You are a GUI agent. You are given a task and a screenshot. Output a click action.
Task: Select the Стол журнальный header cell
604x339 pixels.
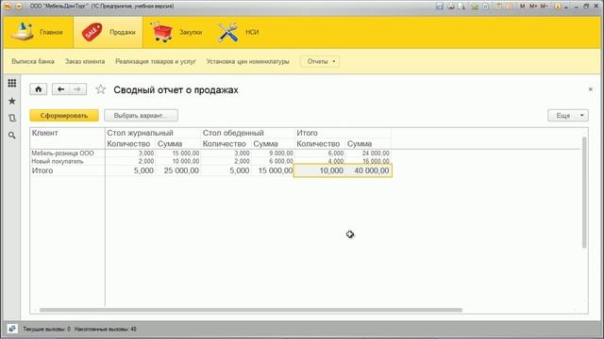(153, 133)
